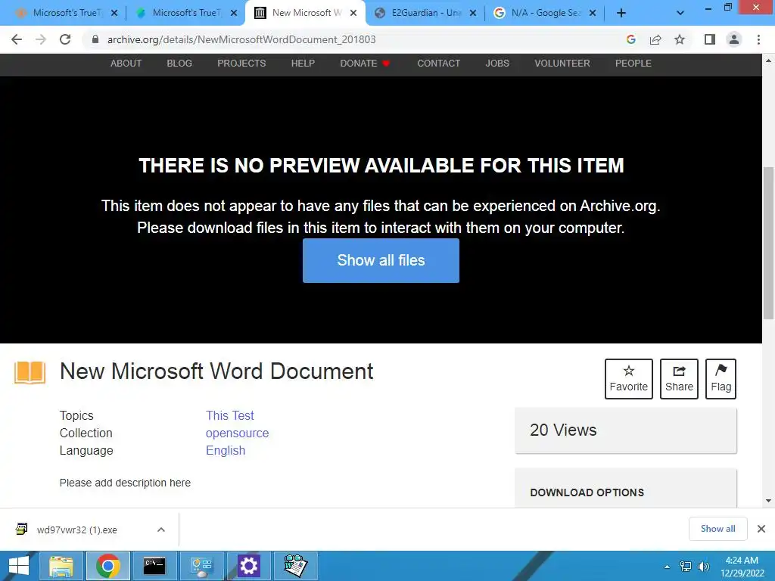Click the DOWNLOAD OPTIONS heading
The width and height of the screenshot is (775, 581).
click(587, 492)
